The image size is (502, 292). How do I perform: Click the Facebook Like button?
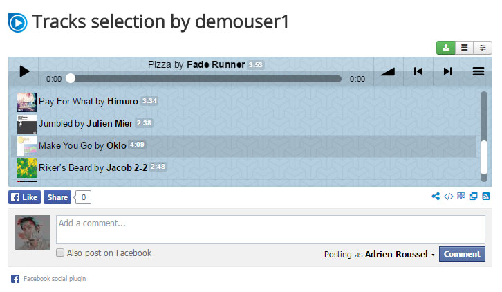25,197
